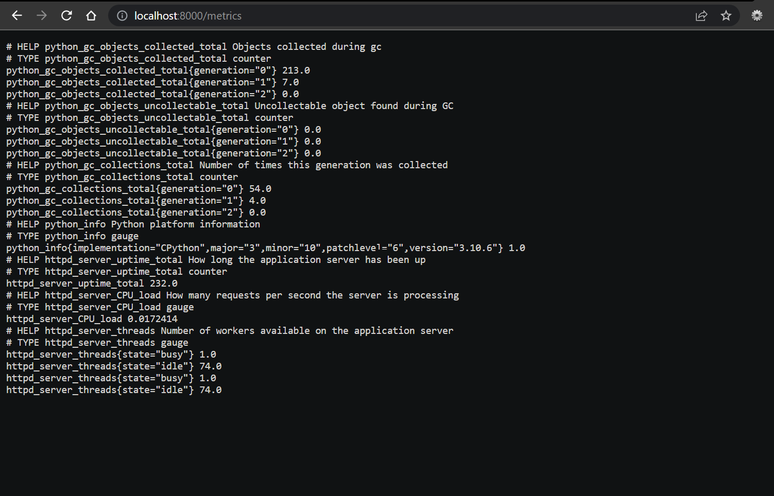Open the extensions gear icon

point(757,16)
